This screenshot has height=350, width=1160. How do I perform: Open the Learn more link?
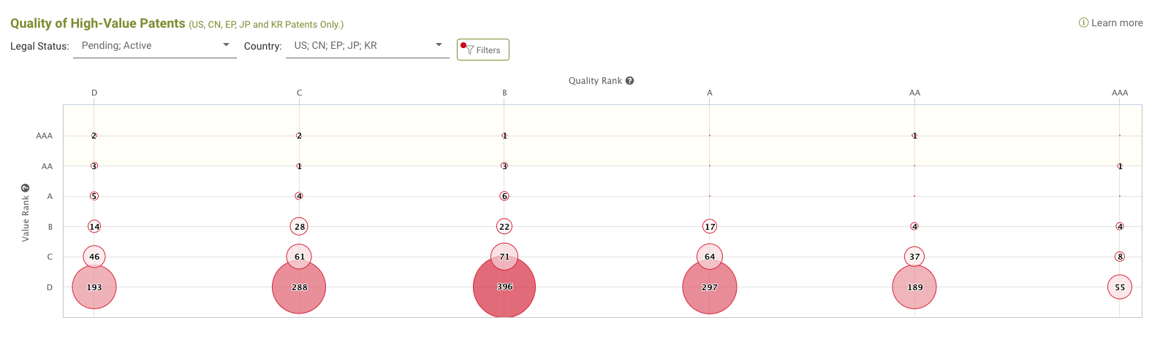[x=1117, y=23]
